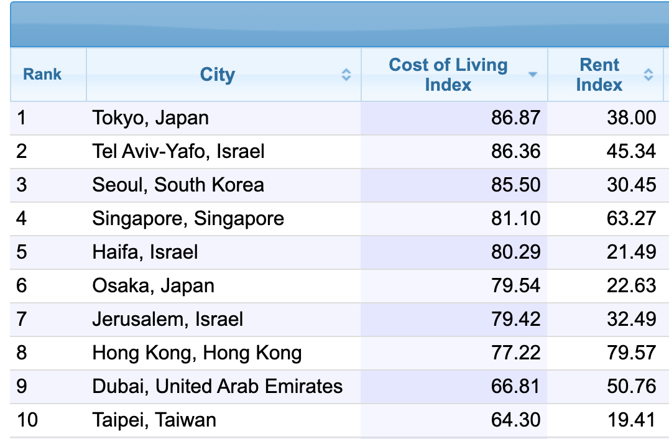The height and width of the screenshot is (439, 669).
Task: Select Haifa, Israel in the table
Action: pos(145,252)
